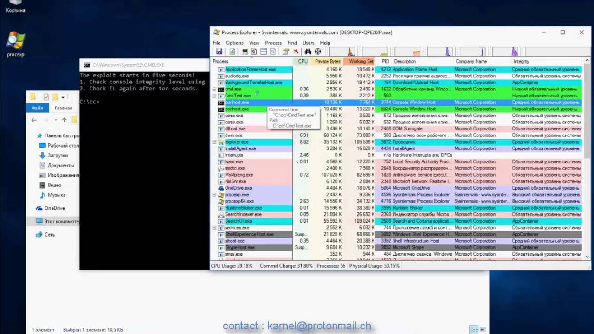594x334 pixels.
Task: Click the Commit Charge status bar entry
Action: click(286, 266)
